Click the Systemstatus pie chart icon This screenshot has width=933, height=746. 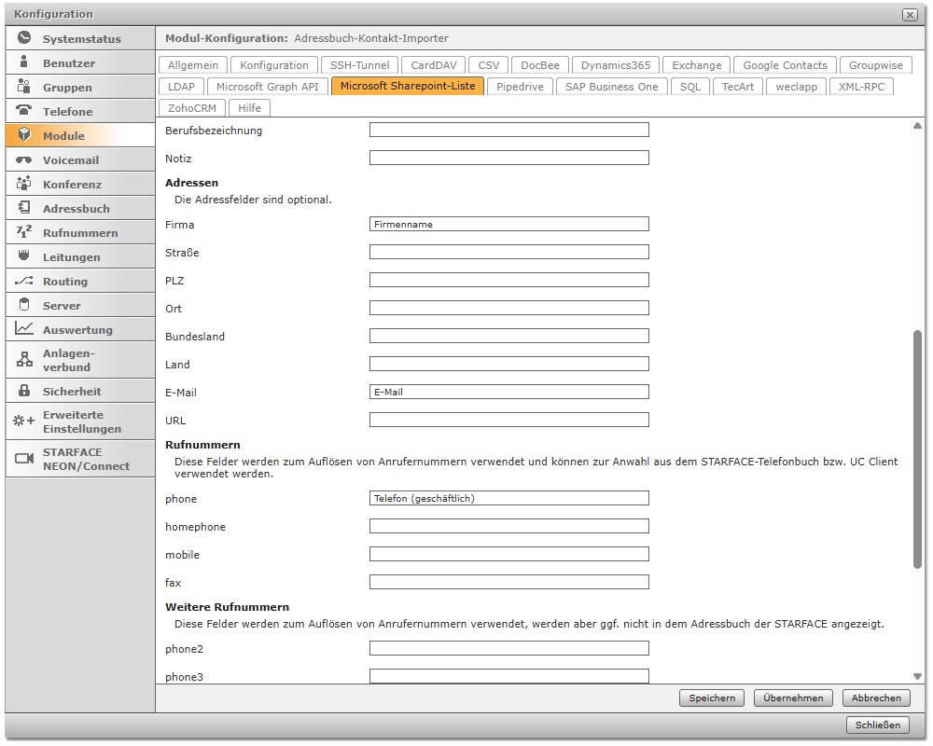[x=24, y=38]
